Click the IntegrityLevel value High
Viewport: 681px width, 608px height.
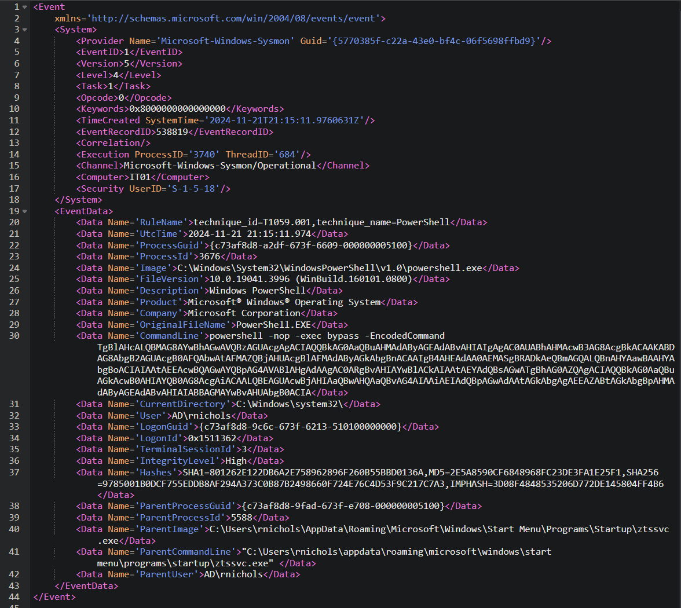click(x=236, y=461)
